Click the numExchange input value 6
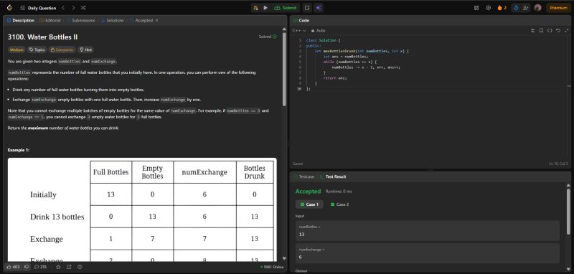The height and width of the screenshot is (274, 574). [x=428, y=253]
